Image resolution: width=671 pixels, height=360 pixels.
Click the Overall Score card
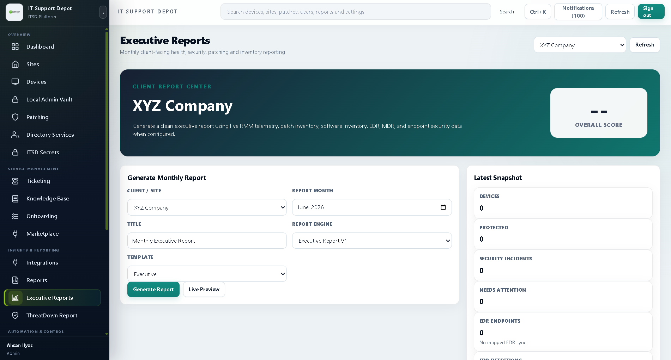click(599, 113)
